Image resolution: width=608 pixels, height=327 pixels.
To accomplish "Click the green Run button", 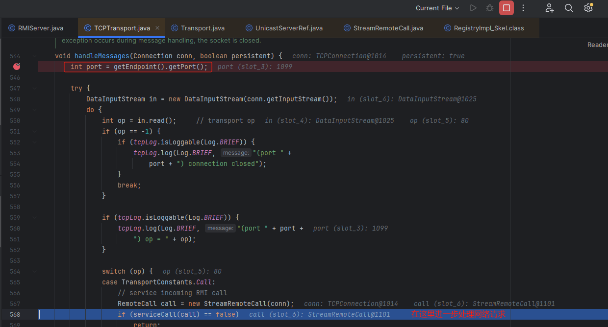I will [473, 8].
